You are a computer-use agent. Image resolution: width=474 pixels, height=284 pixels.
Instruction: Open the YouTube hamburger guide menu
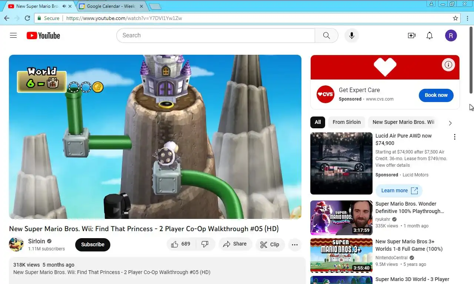13,35
